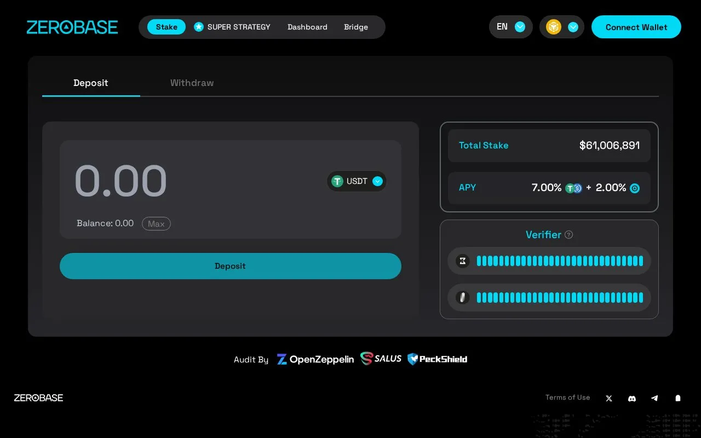The image size is (701, 438).
Task: Click the Total Stake $61,006,891 value
Action: pos(610,146)
